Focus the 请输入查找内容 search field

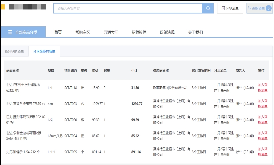click(x=128, y=8)
